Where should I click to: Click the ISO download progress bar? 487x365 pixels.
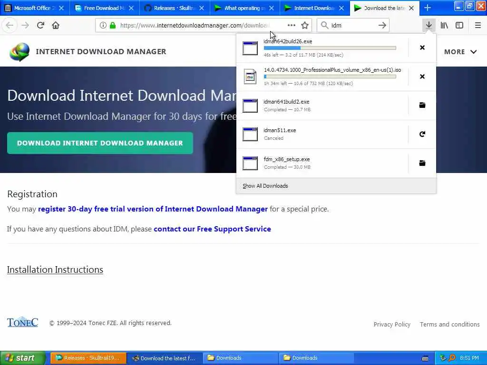pos(330,77)
